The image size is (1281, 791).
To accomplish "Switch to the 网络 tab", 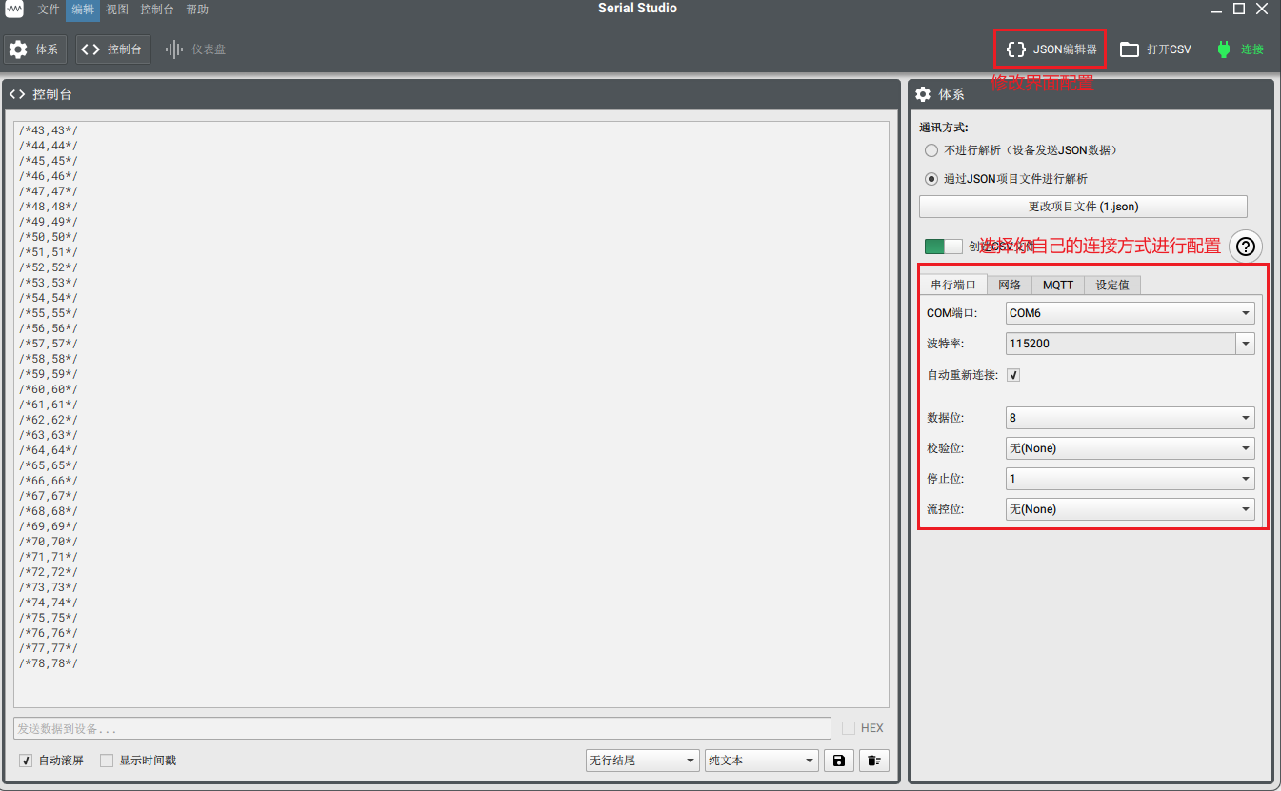I will pyautogui.click(x=1010, y=285).
